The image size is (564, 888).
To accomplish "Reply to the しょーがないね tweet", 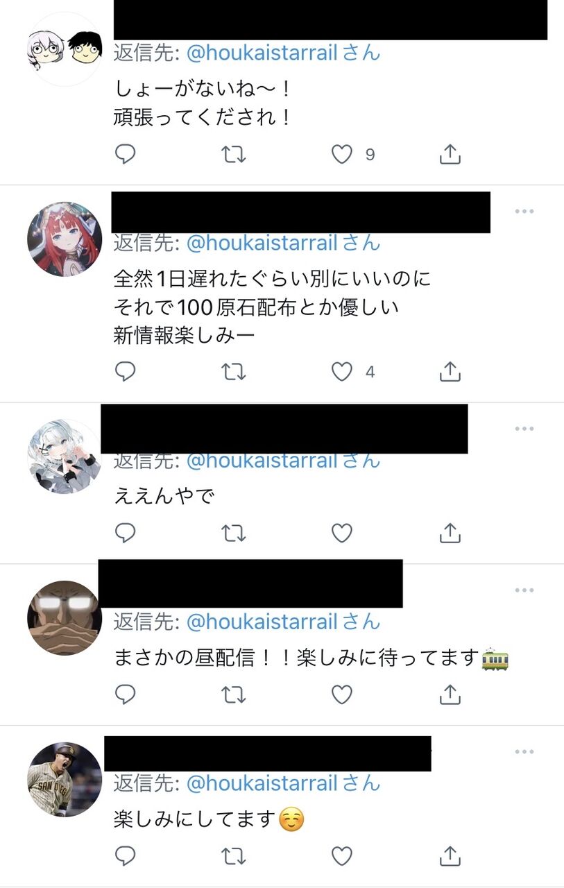I will point(125,154).
